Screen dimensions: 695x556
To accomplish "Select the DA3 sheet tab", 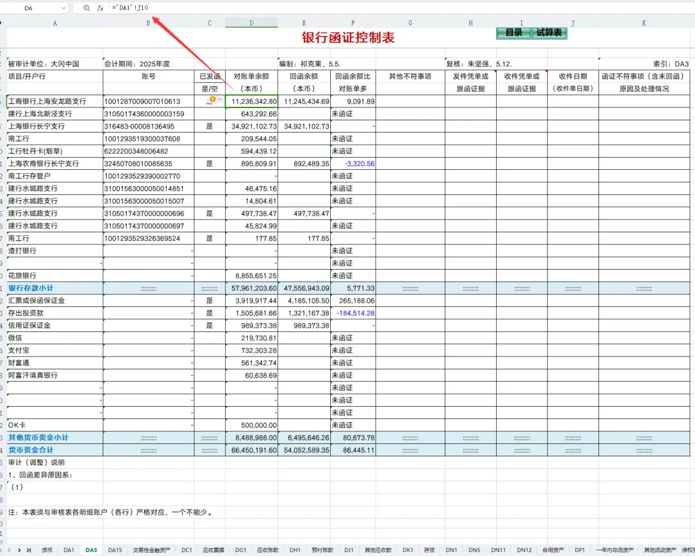I will click(x=91, y=550).
